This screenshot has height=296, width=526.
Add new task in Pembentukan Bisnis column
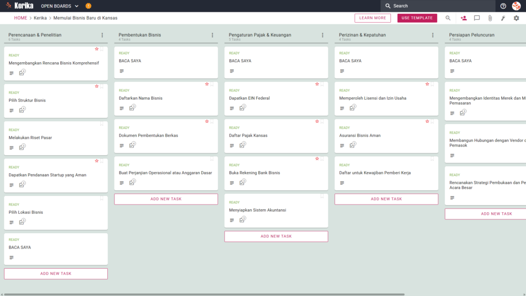(x=166, y=199)
